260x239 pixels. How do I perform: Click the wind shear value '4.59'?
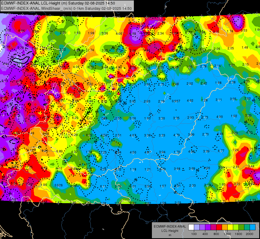click(246, 82)
